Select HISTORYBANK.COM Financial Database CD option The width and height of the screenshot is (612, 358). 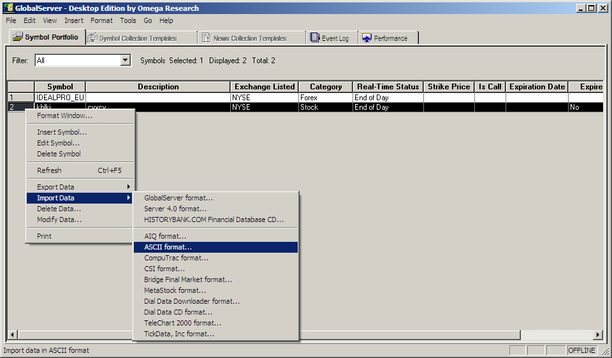tap(216, 220)
